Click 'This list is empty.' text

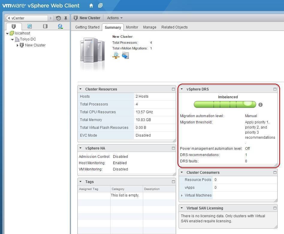(x=125, y=195)
